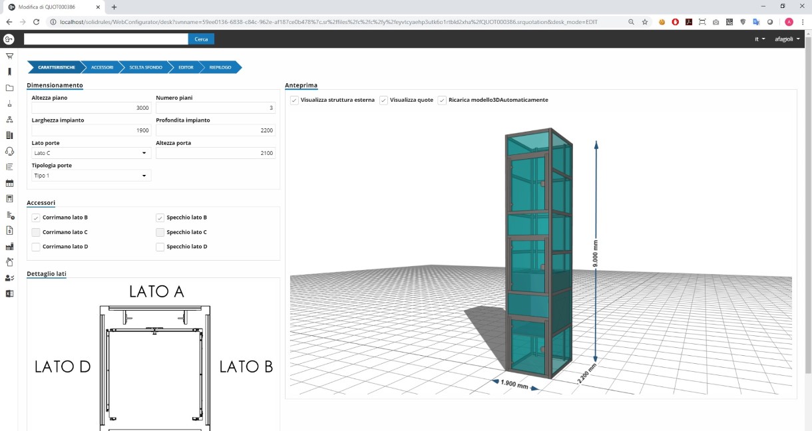Enable Specchio lato D checkbox
This screenshot has width=812, height=431.
[x=160, y=247]
